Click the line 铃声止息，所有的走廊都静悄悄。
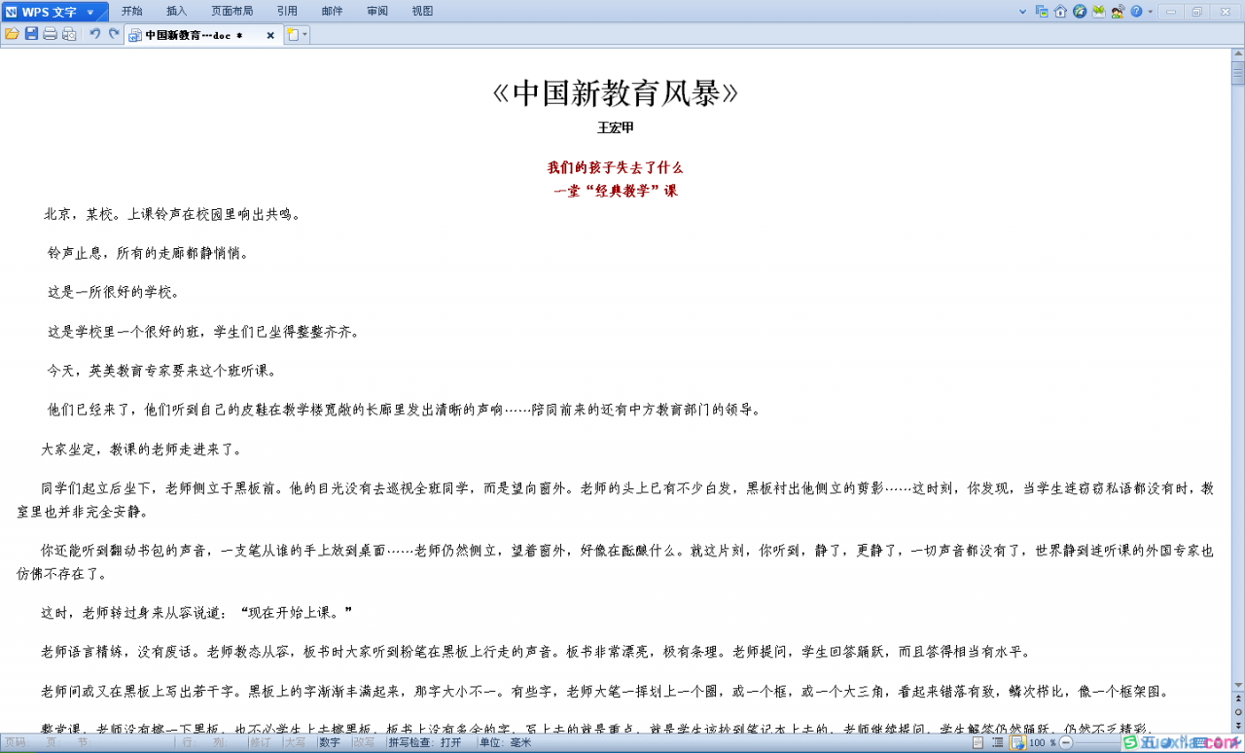1245x753 pixels. tap(148, 253)
